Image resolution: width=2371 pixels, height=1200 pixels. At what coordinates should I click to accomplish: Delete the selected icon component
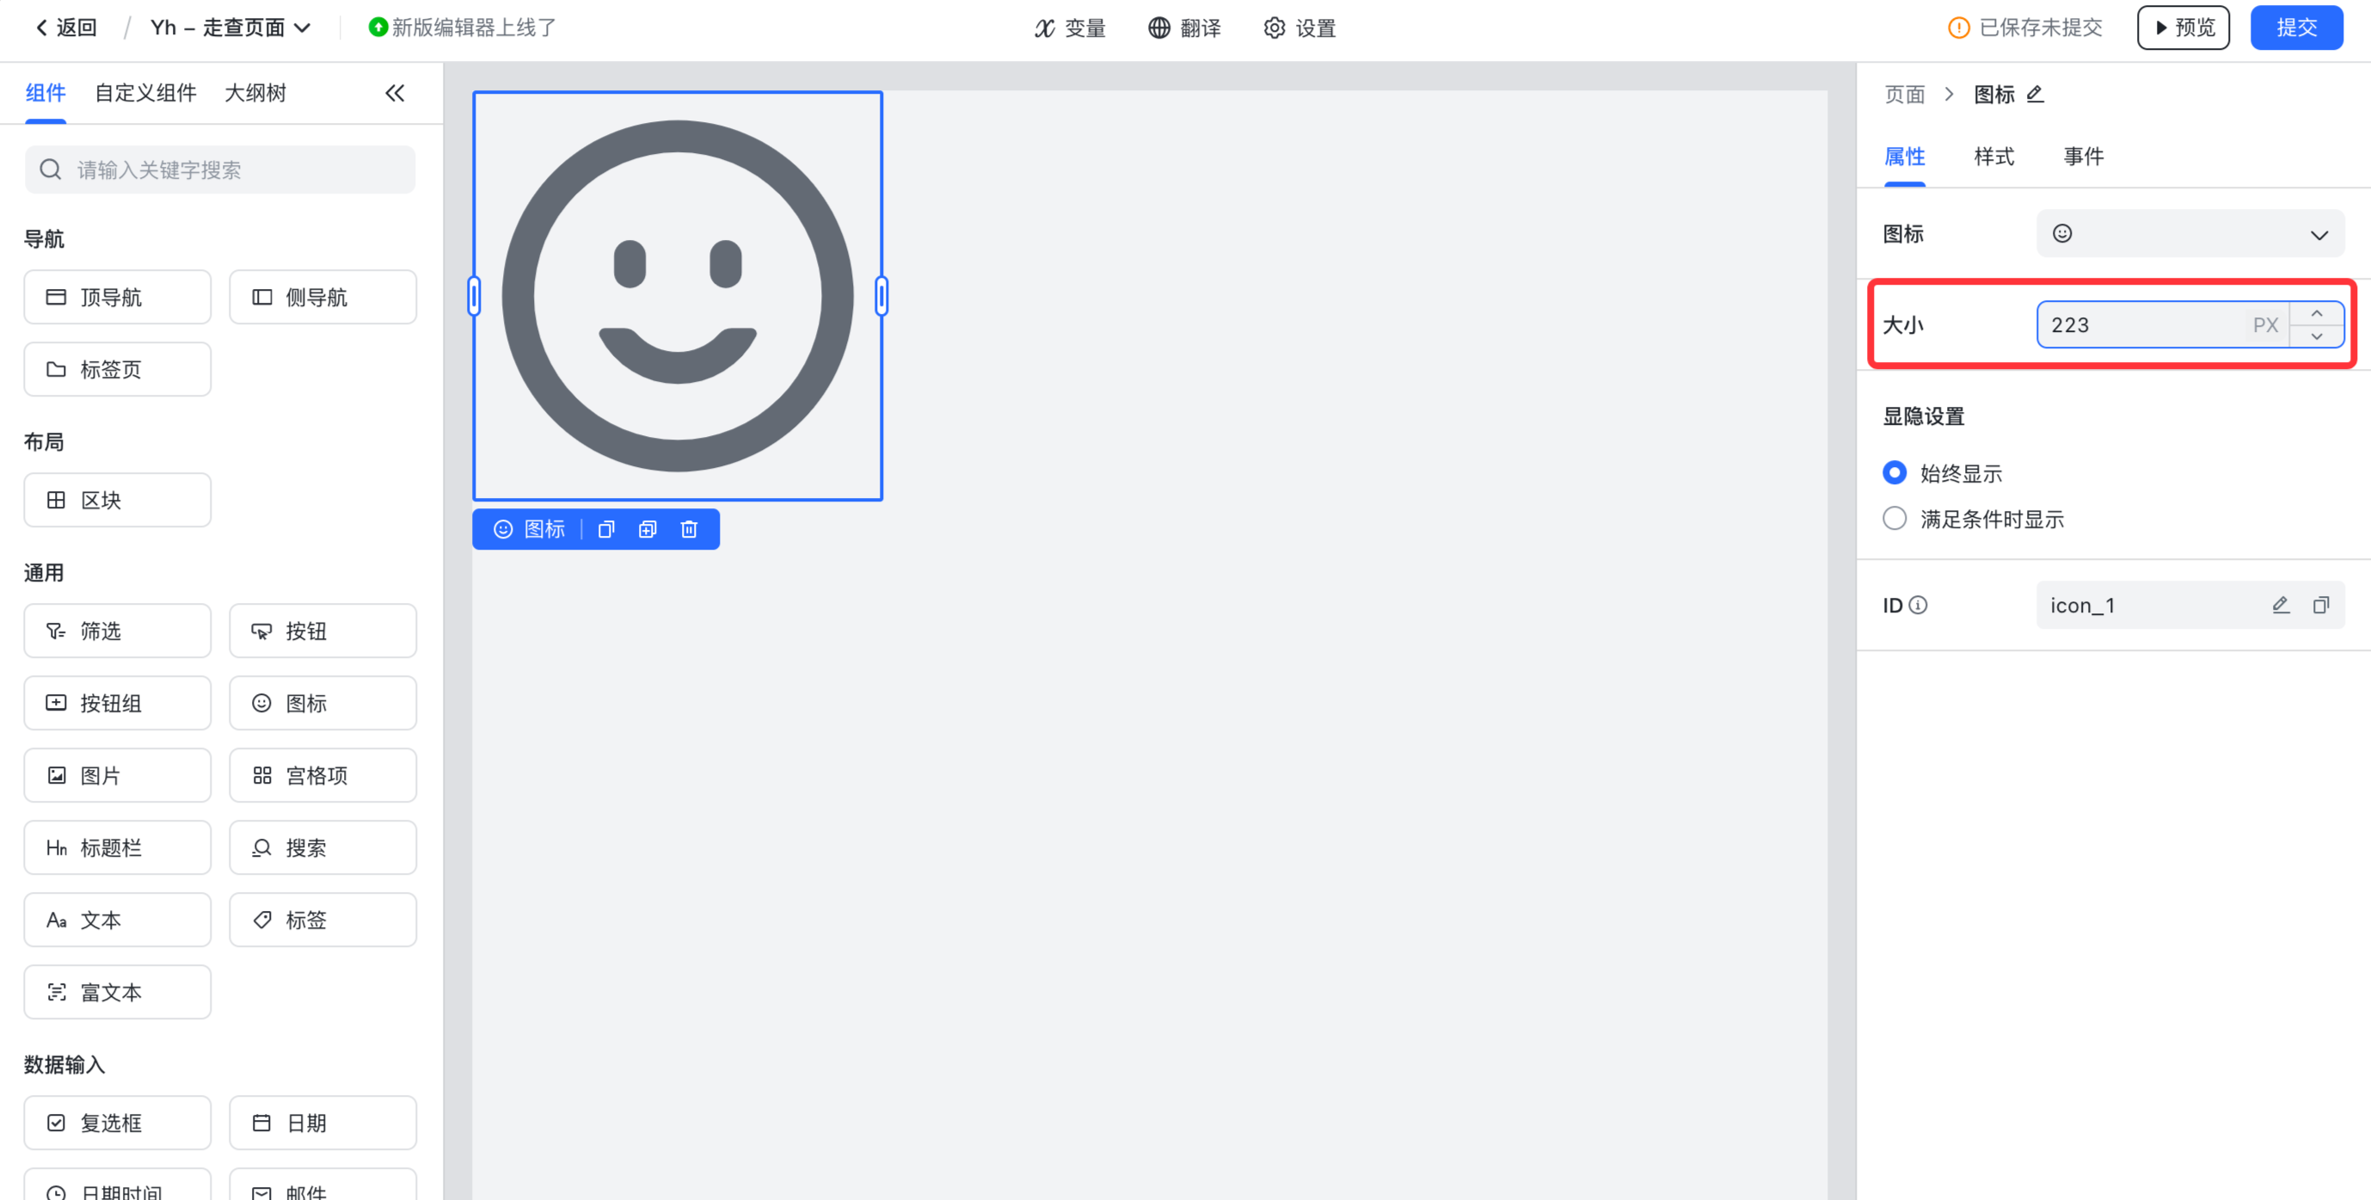690,530
